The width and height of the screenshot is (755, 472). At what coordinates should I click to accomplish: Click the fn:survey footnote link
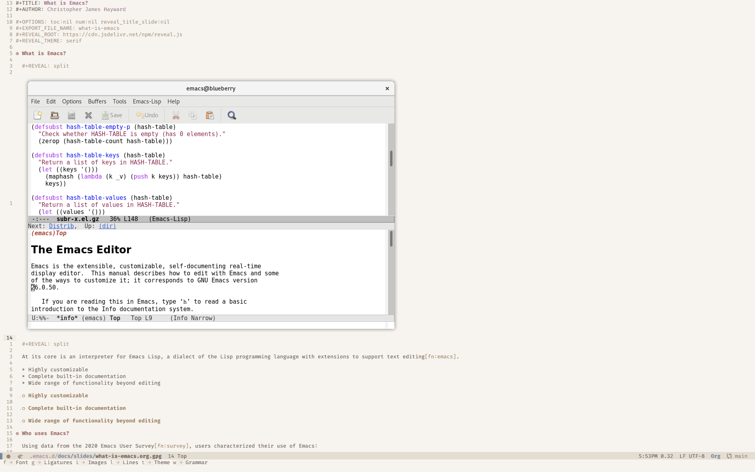pos(171,446)
